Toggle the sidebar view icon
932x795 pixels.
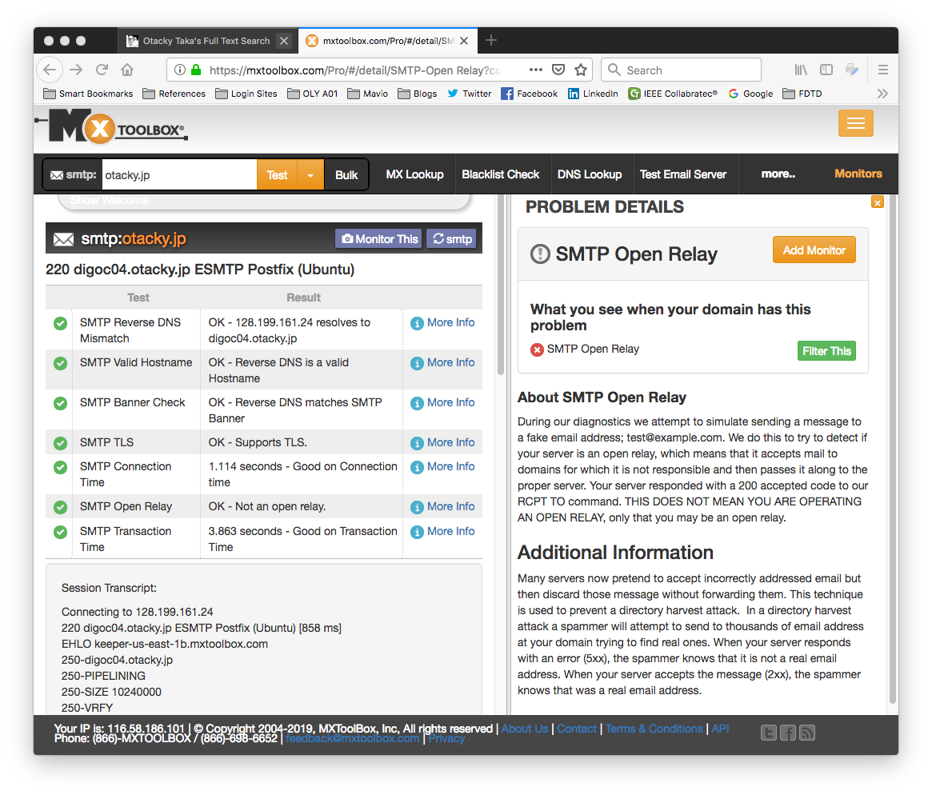(826, 70)
